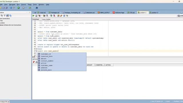Click the ACTION column header
The width and height of the screenshot is (183, 103).
[x=108, y=65]
